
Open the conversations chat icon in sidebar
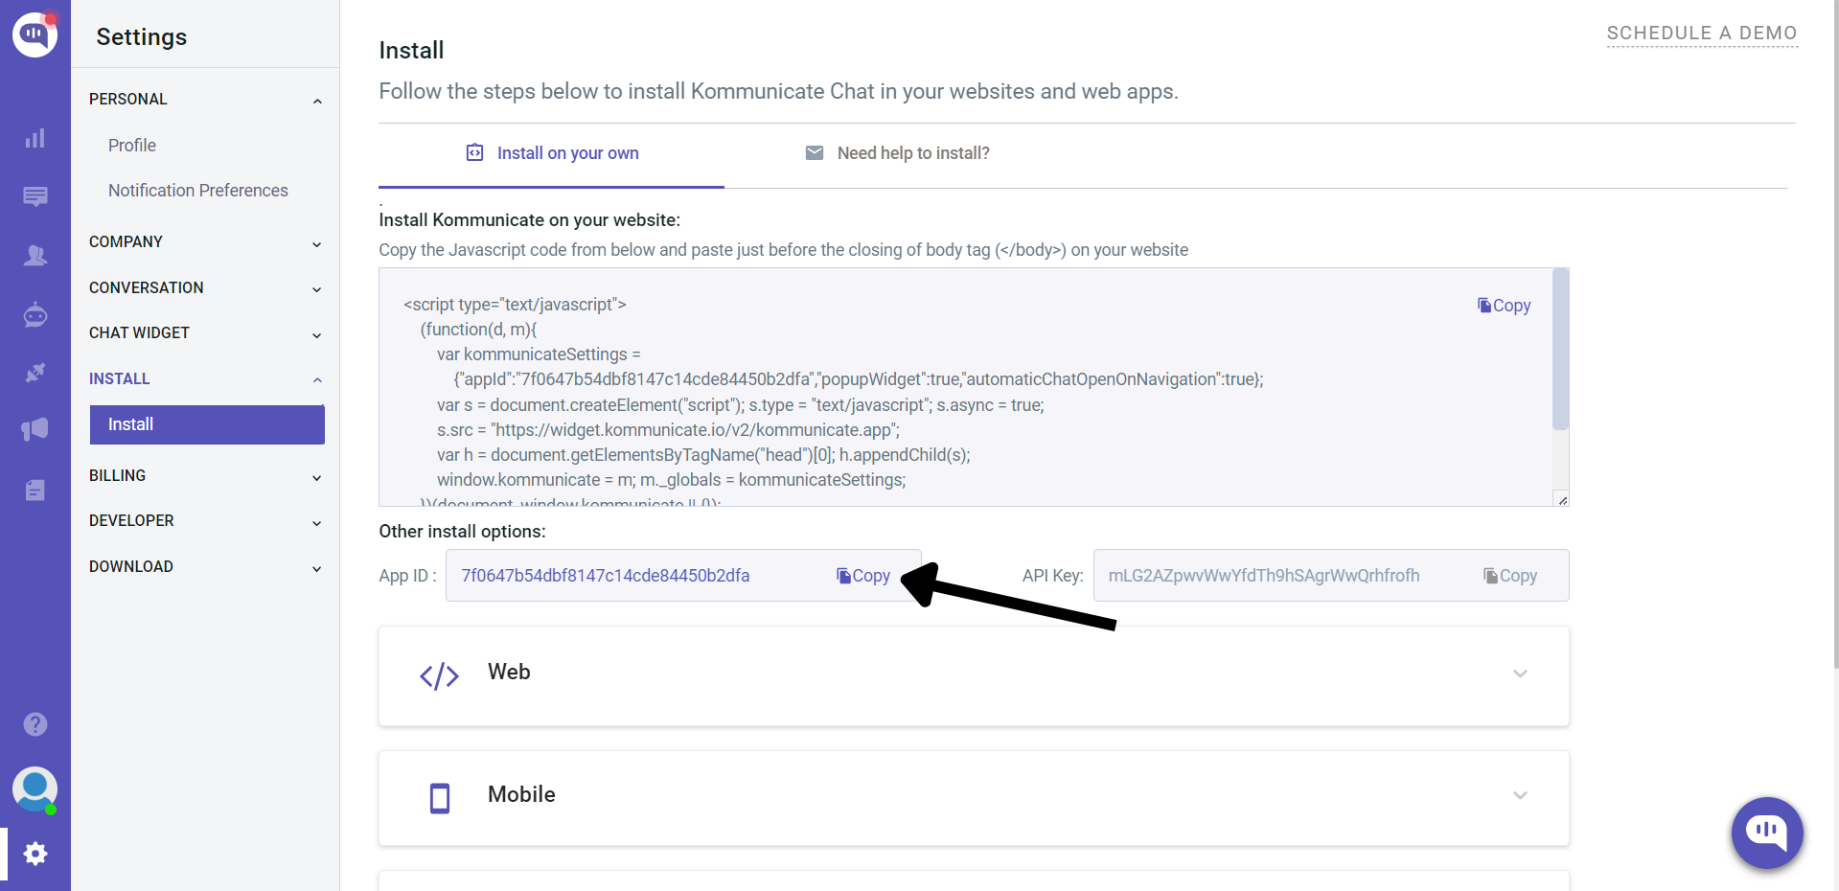pyautogui.click(x=35, y=197)
